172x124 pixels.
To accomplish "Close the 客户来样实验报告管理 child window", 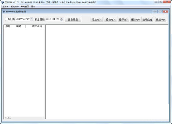I will click(165, 11).
